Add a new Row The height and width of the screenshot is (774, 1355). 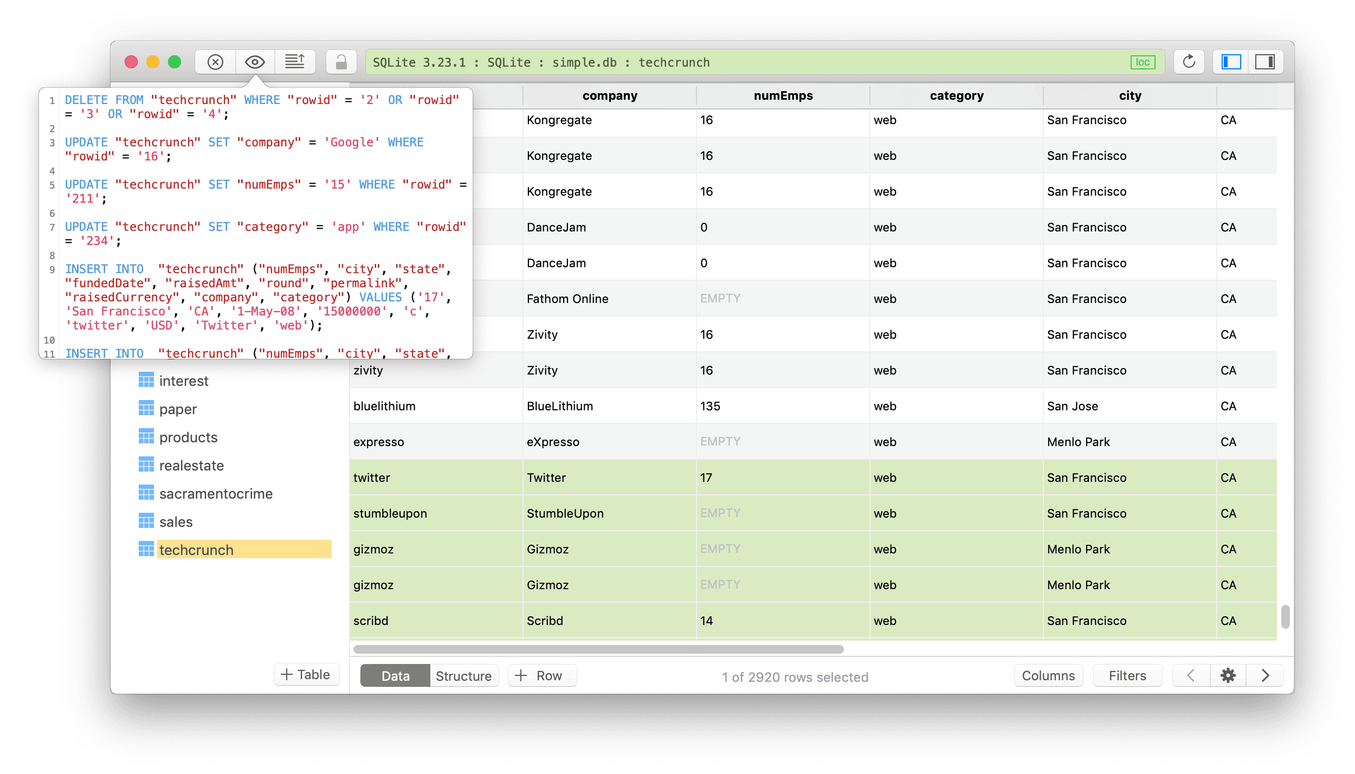pyautogui.click(x=542, y=675)
